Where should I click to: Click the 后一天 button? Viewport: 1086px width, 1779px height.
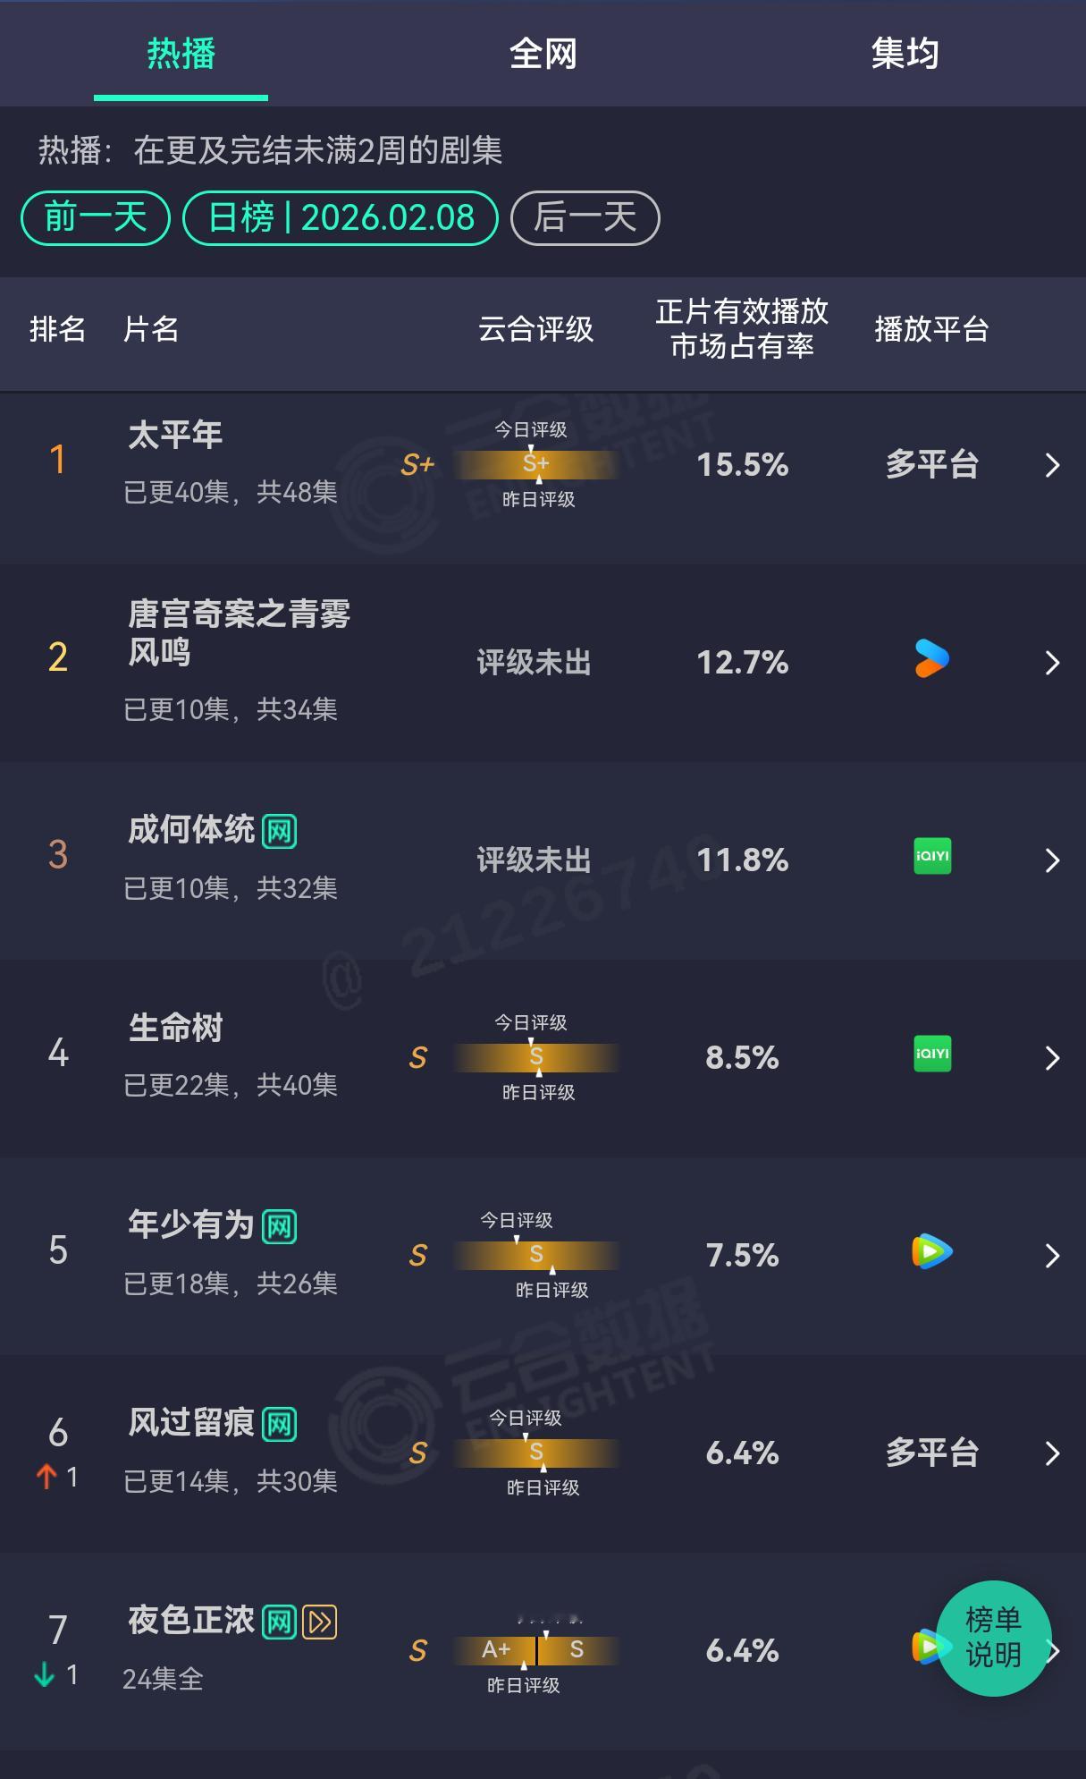click(584, 217)
